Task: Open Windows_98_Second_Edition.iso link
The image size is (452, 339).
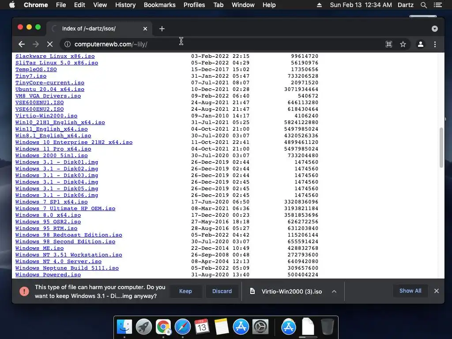Action: tap(65, 241)
